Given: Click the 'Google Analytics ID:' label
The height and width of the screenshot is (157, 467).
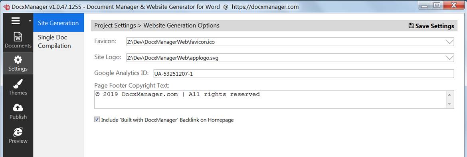Looking at the screenshot, I should pos(121,73).
